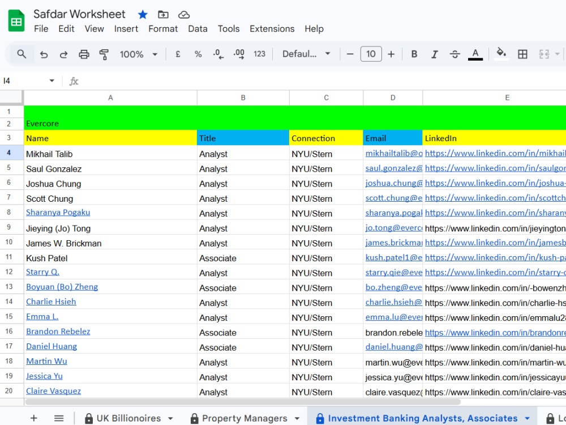566x425 pixels.
Task: Open the all sheets list icon
Action: pyautogui.click(x=59, y=419)
